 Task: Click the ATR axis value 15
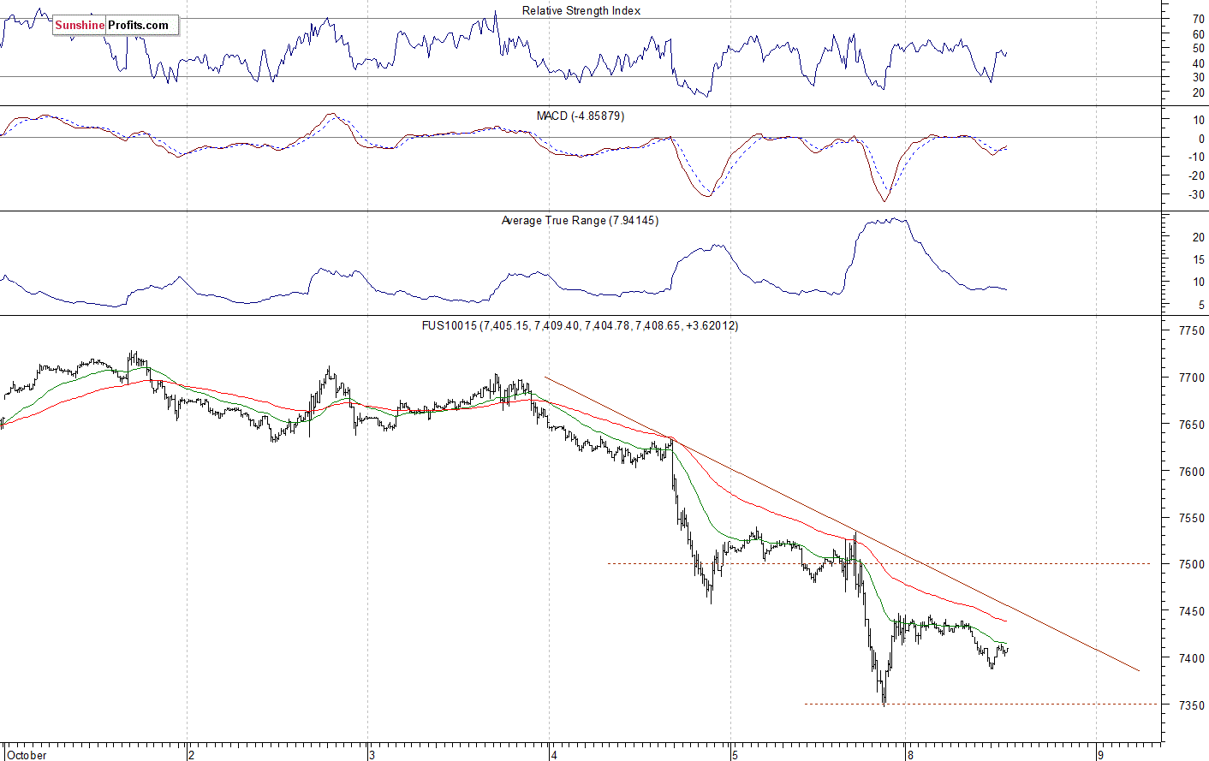click(1198, 259)
